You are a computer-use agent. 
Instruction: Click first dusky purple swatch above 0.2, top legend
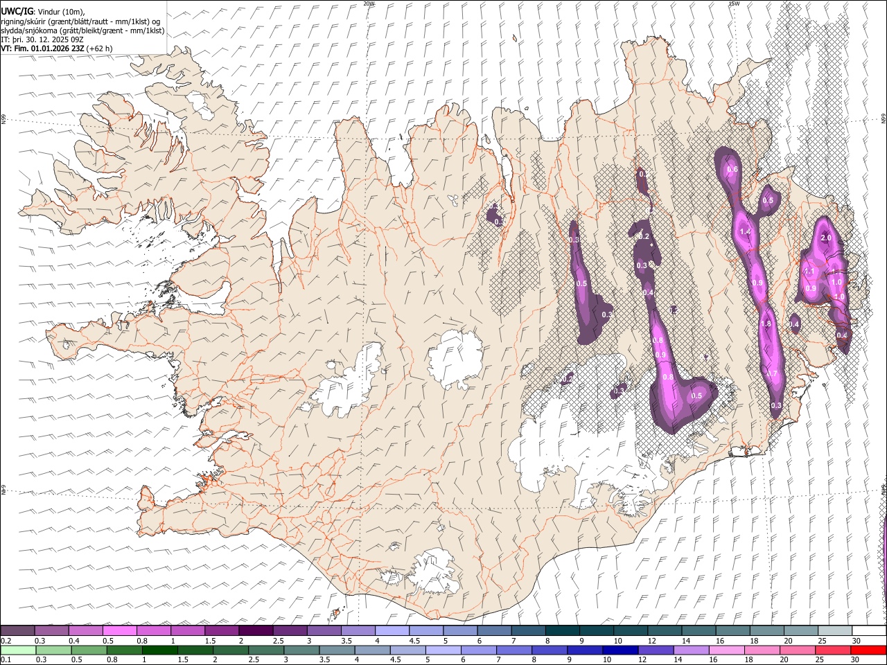17,630
